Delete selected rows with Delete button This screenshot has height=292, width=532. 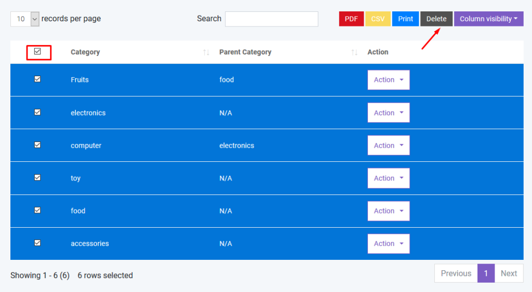point(436,19)
